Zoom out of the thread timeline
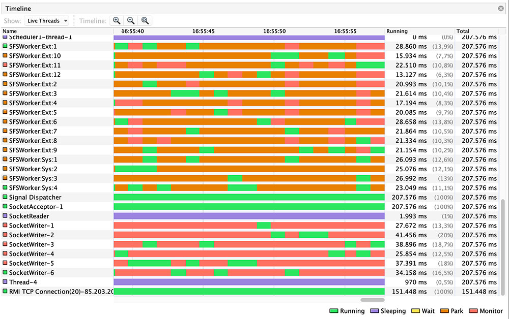509x319 pixels. click(131, 21)
